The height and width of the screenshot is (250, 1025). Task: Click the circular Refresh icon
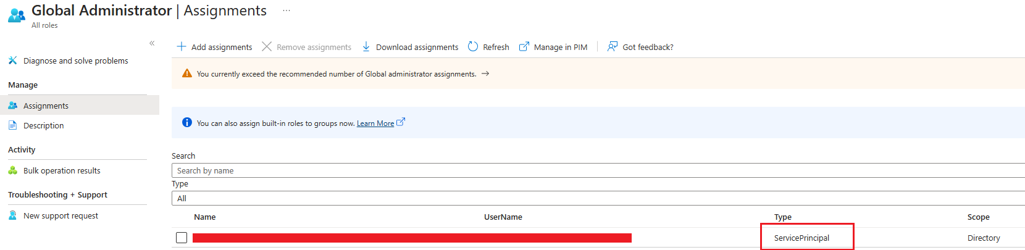473,46
